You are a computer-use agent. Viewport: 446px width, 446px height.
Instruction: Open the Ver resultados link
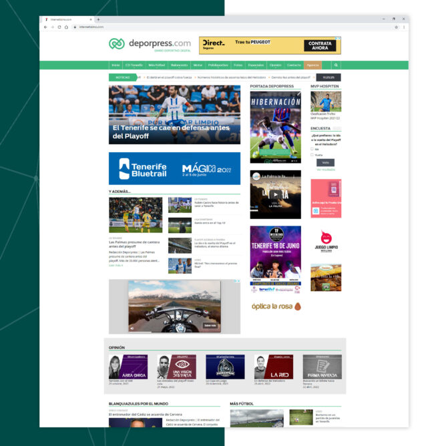tap(326, 170)
